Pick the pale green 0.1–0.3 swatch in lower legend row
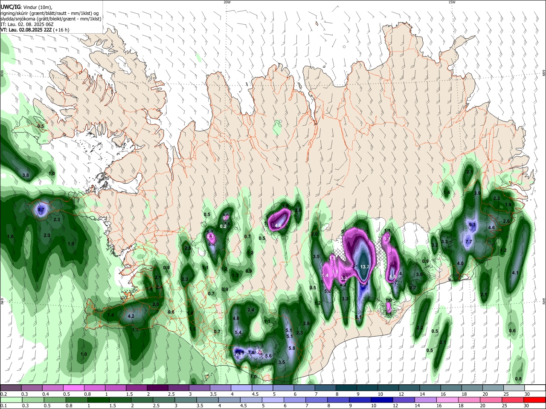The height and width of the screenshot is (409, 546). [11, 400]
